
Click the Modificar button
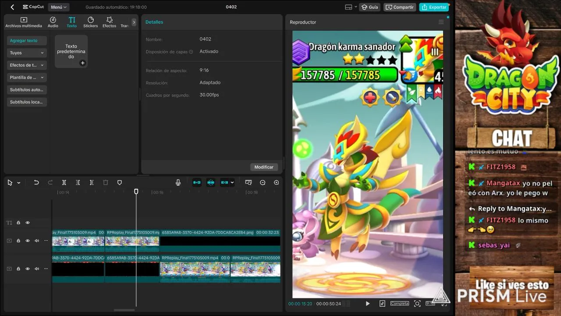click(x=264, y=167)
